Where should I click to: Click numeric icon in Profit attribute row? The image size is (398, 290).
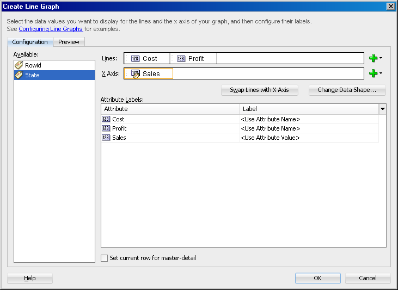click(x=106, y=128)
